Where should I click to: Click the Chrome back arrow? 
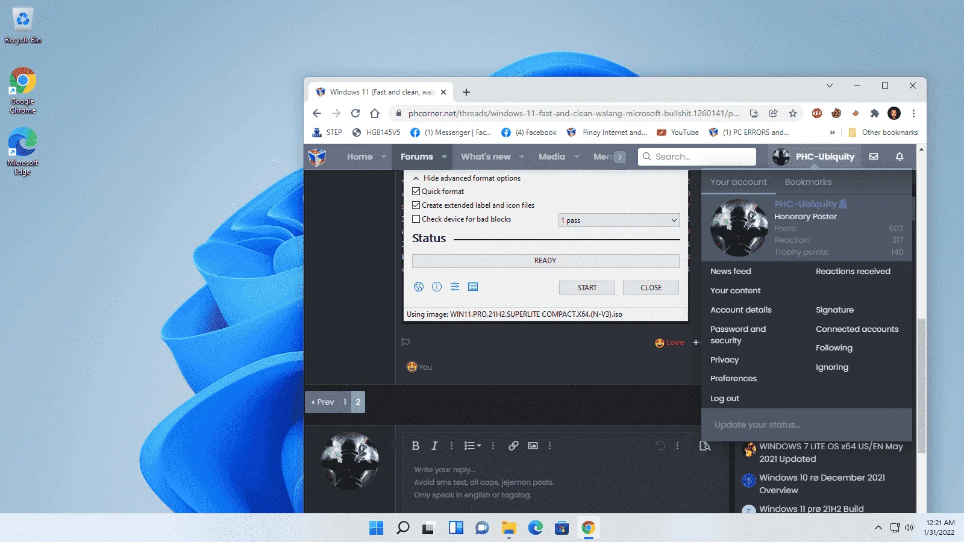317,113
